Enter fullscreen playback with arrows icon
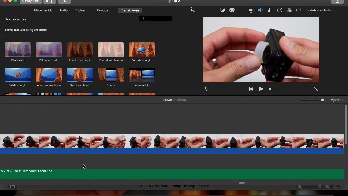The width and height of the screenshot is (348, 196). pyautogui.click(x=316, y=89)
